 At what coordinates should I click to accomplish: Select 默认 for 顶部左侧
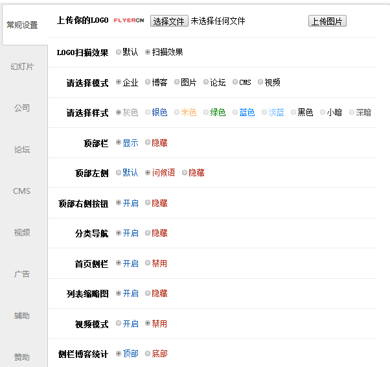[119, 173]
